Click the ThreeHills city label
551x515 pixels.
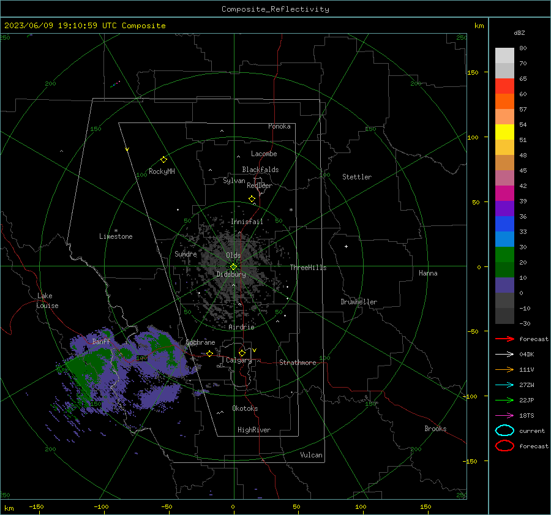pyautogui.click(x=308, y=268)
